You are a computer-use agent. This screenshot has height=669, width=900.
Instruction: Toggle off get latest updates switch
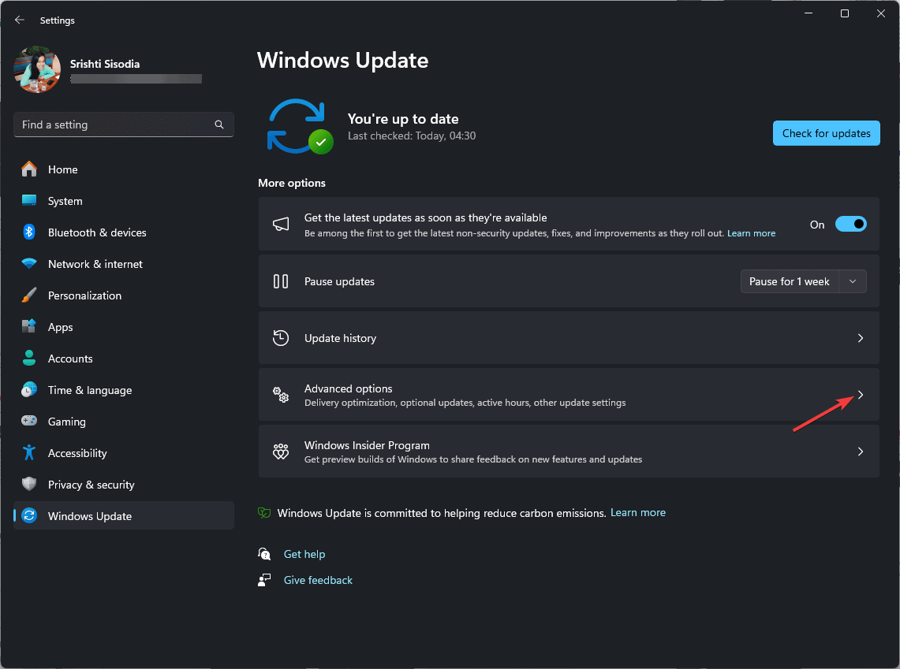click(x=850, y=224)
